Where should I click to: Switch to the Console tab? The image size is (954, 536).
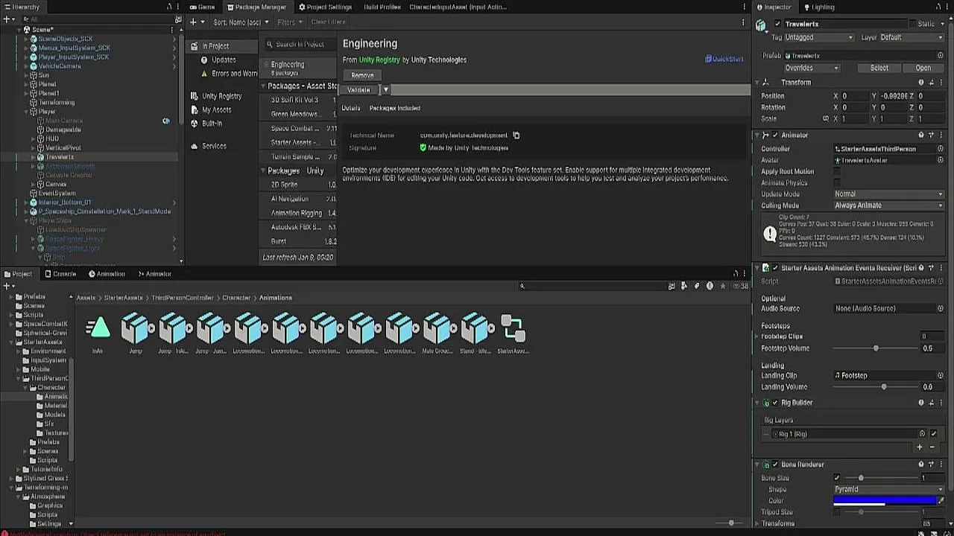(60, 274)
